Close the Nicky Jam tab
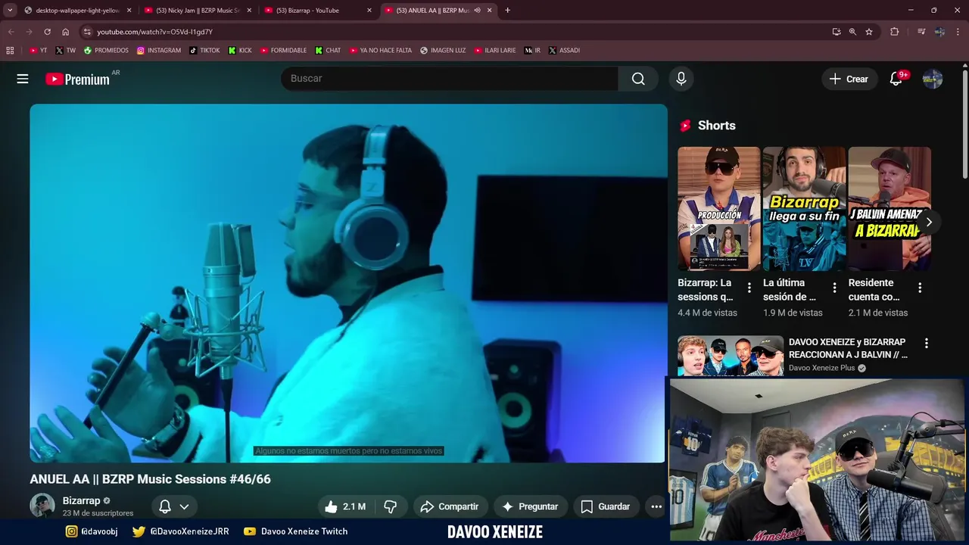 point(249,11)
